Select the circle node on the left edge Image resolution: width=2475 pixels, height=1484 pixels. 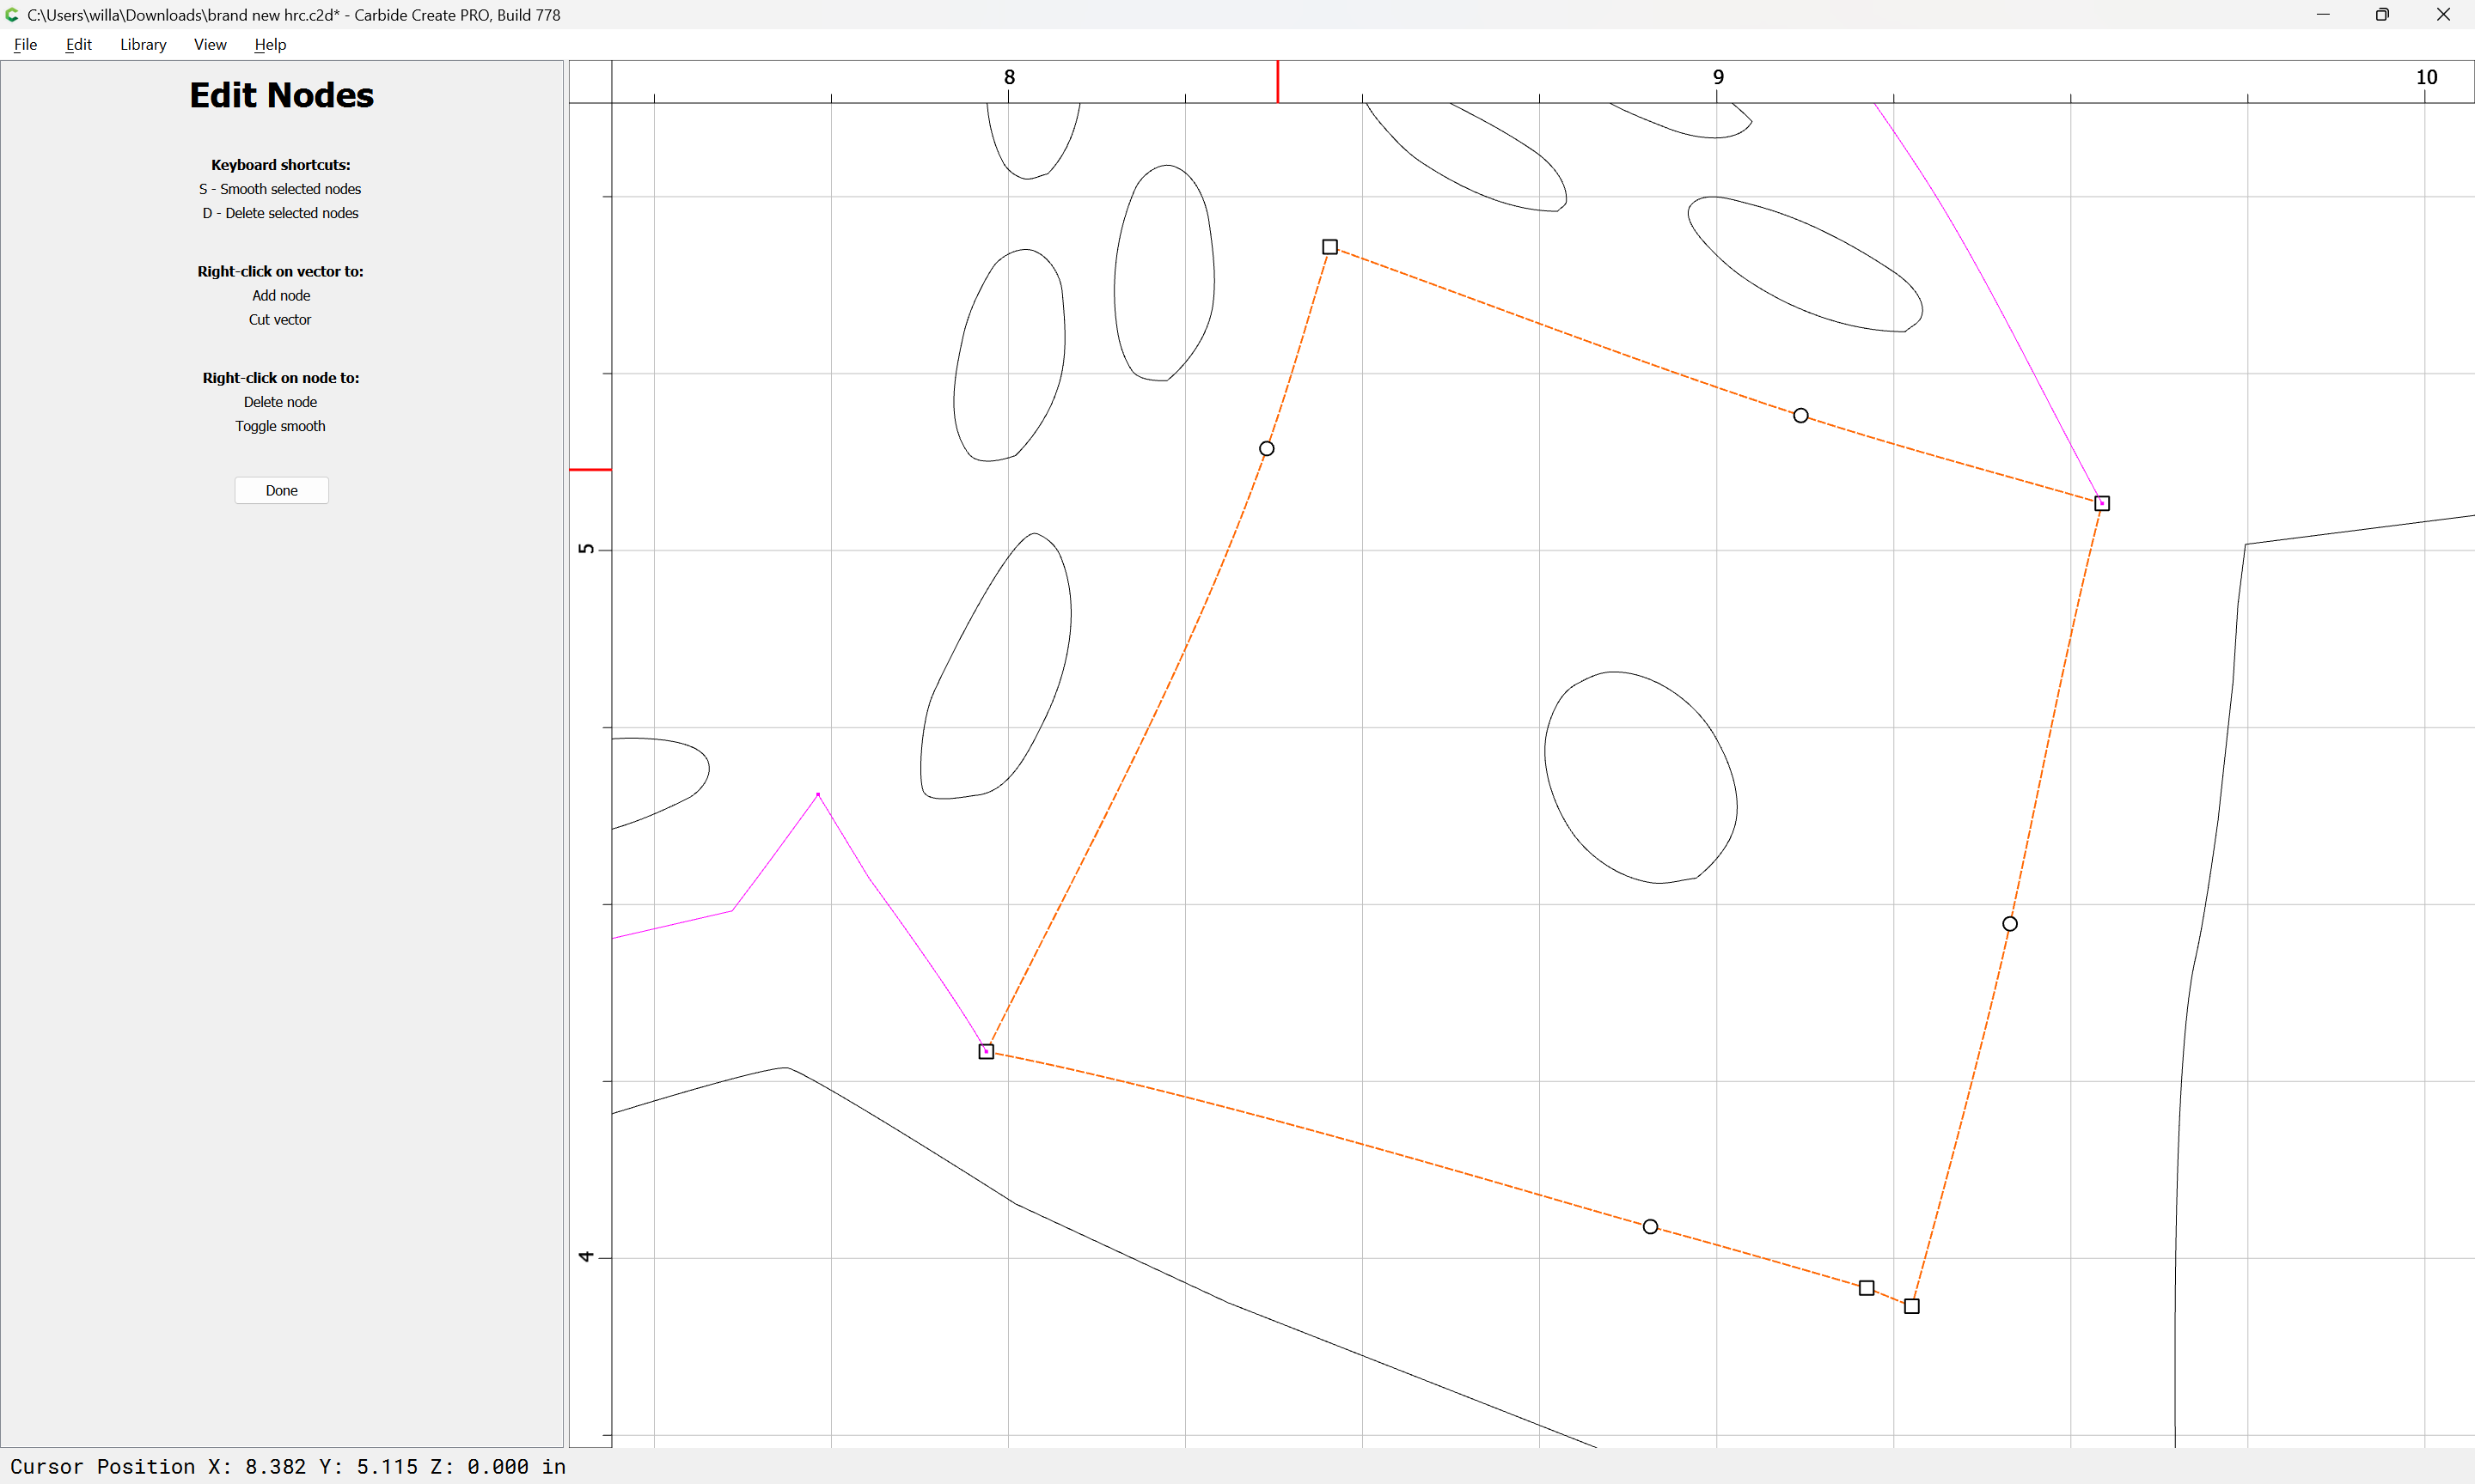1267,449
